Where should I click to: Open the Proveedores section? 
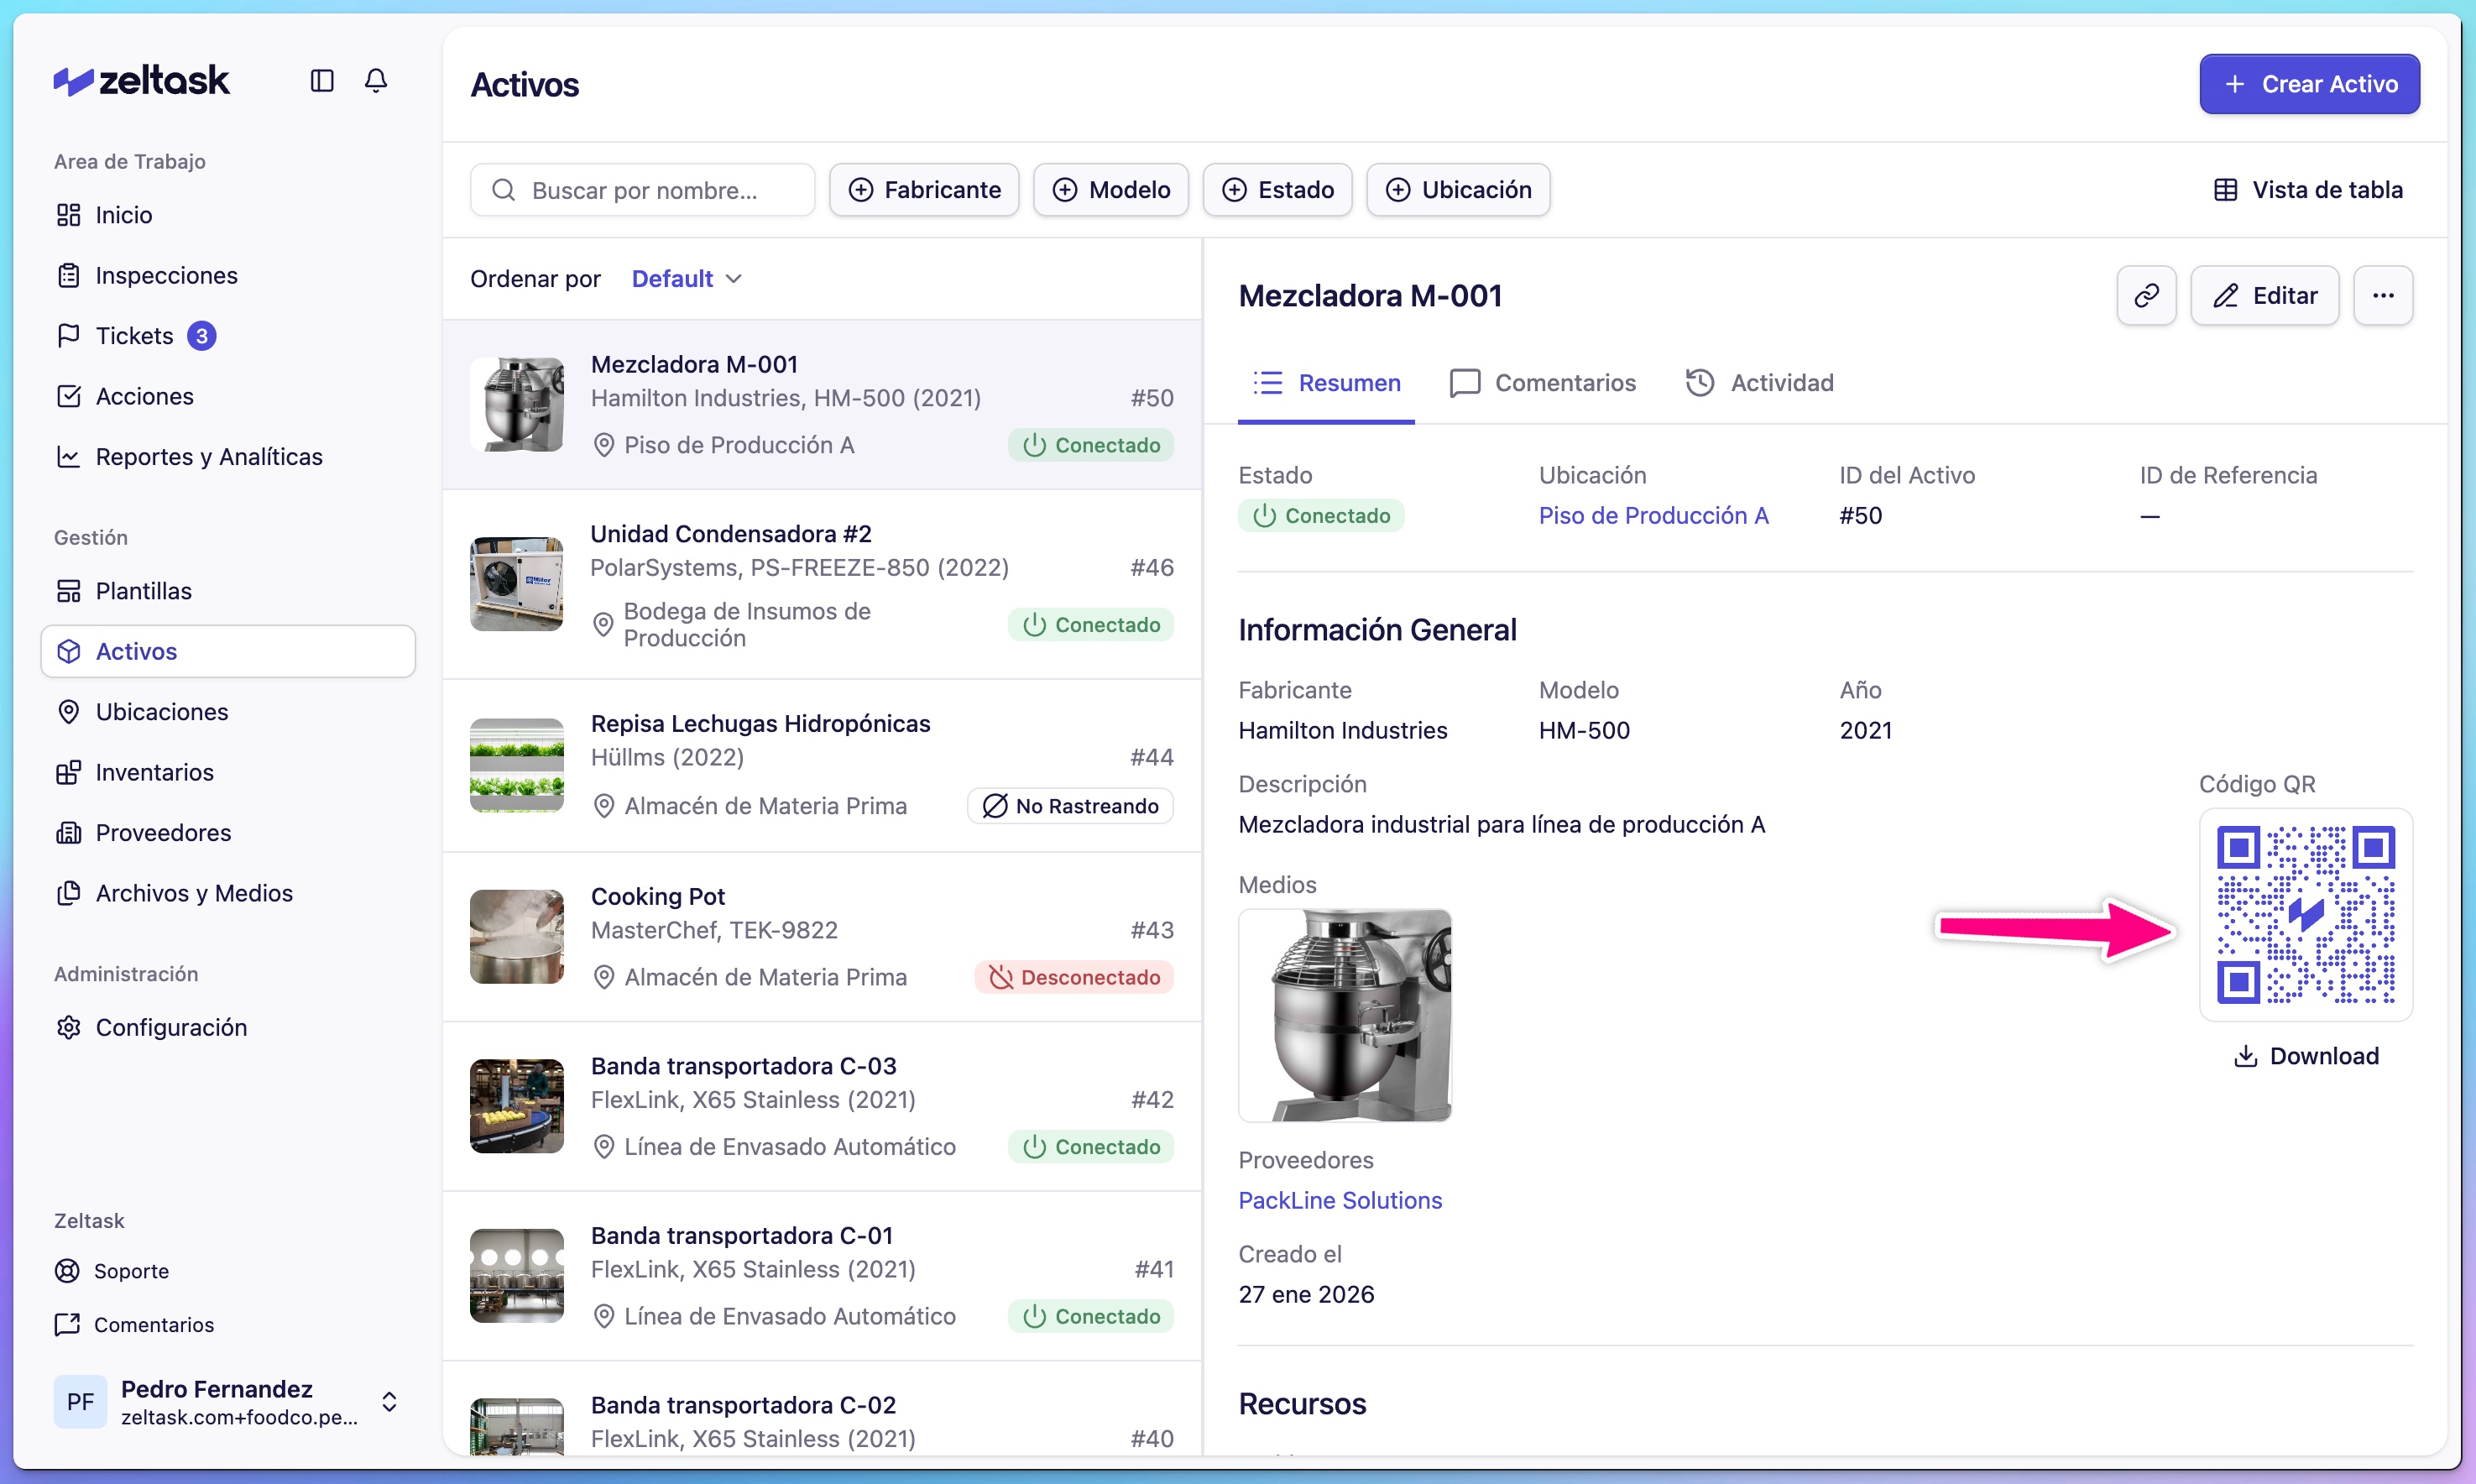tap(162, 832)
